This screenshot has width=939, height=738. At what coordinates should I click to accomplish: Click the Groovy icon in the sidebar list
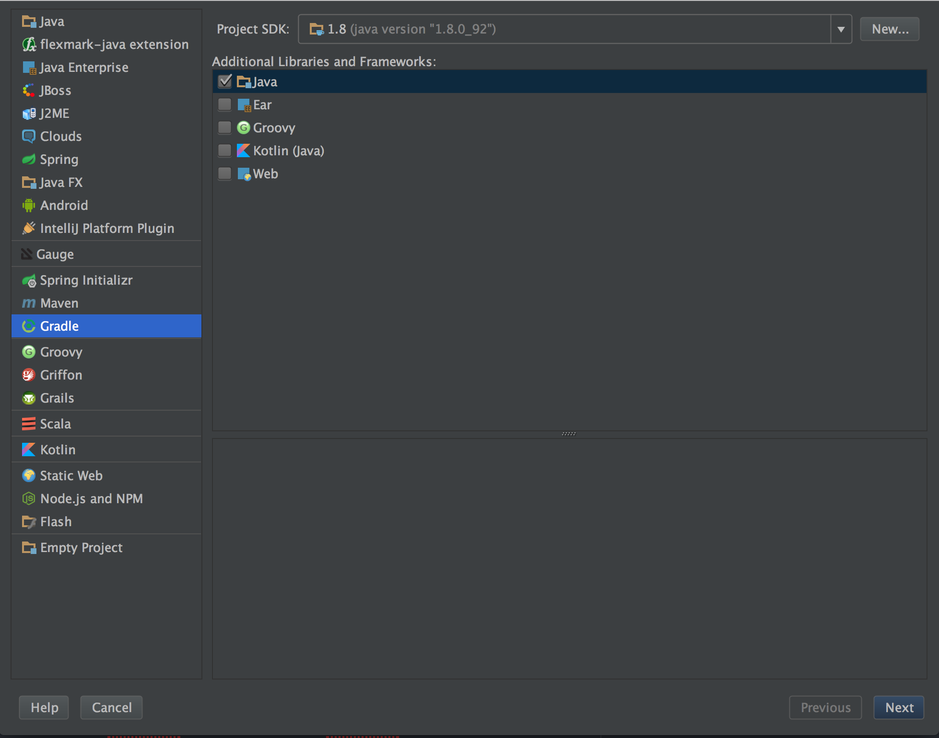click(29, 352)
